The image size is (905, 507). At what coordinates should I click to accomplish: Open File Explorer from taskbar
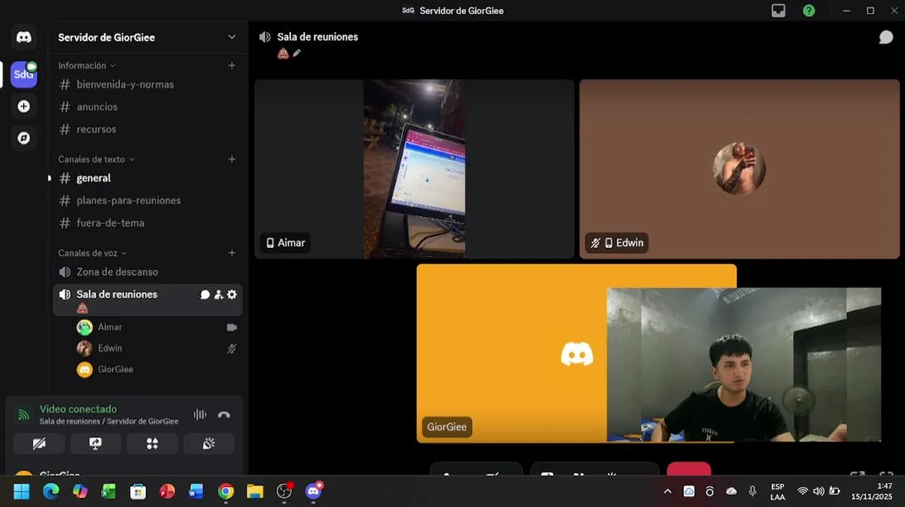tap(255, 492)
